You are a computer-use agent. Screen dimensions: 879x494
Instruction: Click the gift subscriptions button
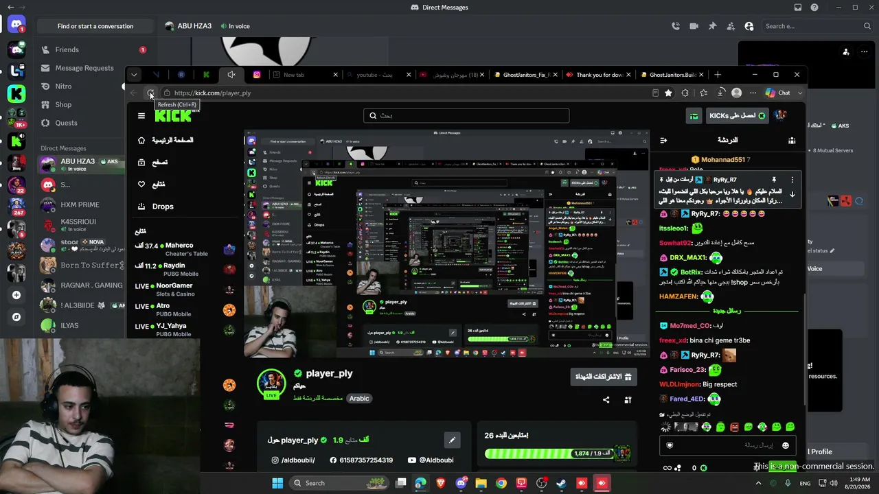tap(603, 377)
